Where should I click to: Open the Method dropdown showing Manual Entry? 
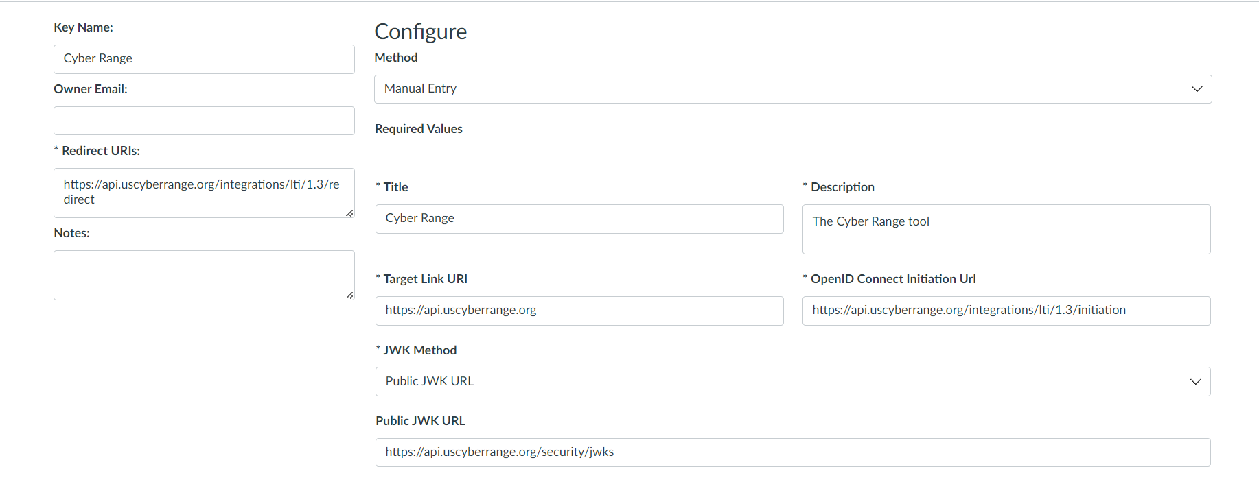click(x=792, y=89)
